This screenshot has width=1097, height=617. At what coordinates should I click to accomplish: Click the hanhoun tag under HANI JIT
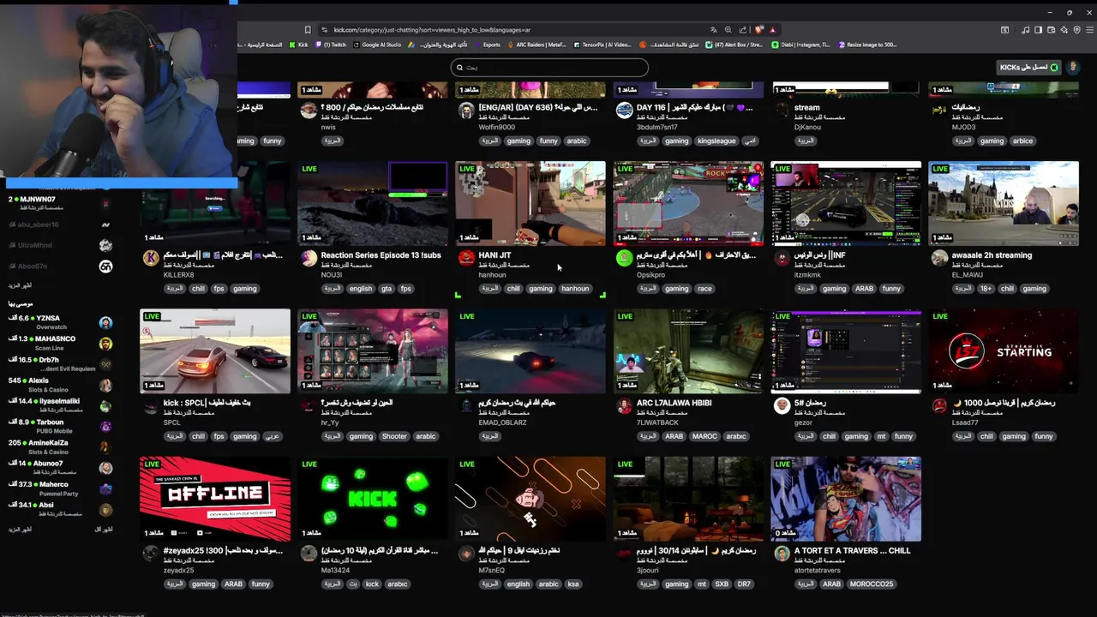point(575,289)
